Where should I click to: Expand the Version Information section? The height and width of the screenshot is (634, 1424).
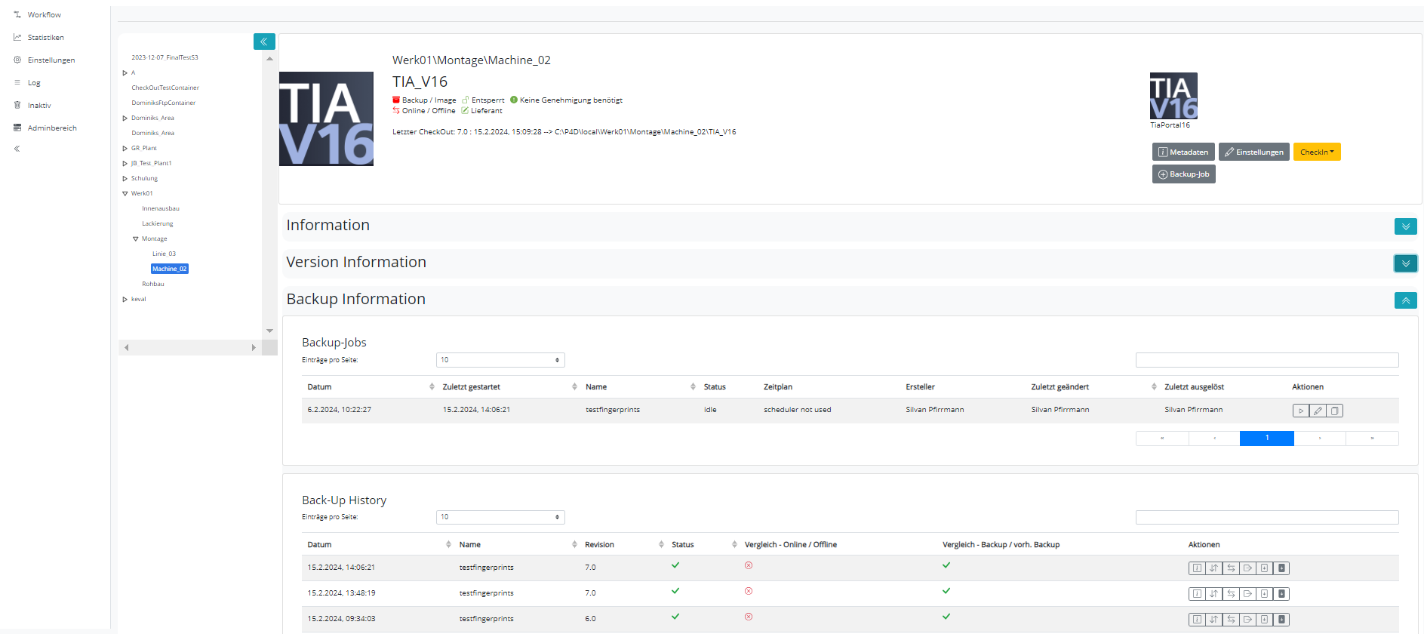coord(1405,263)
